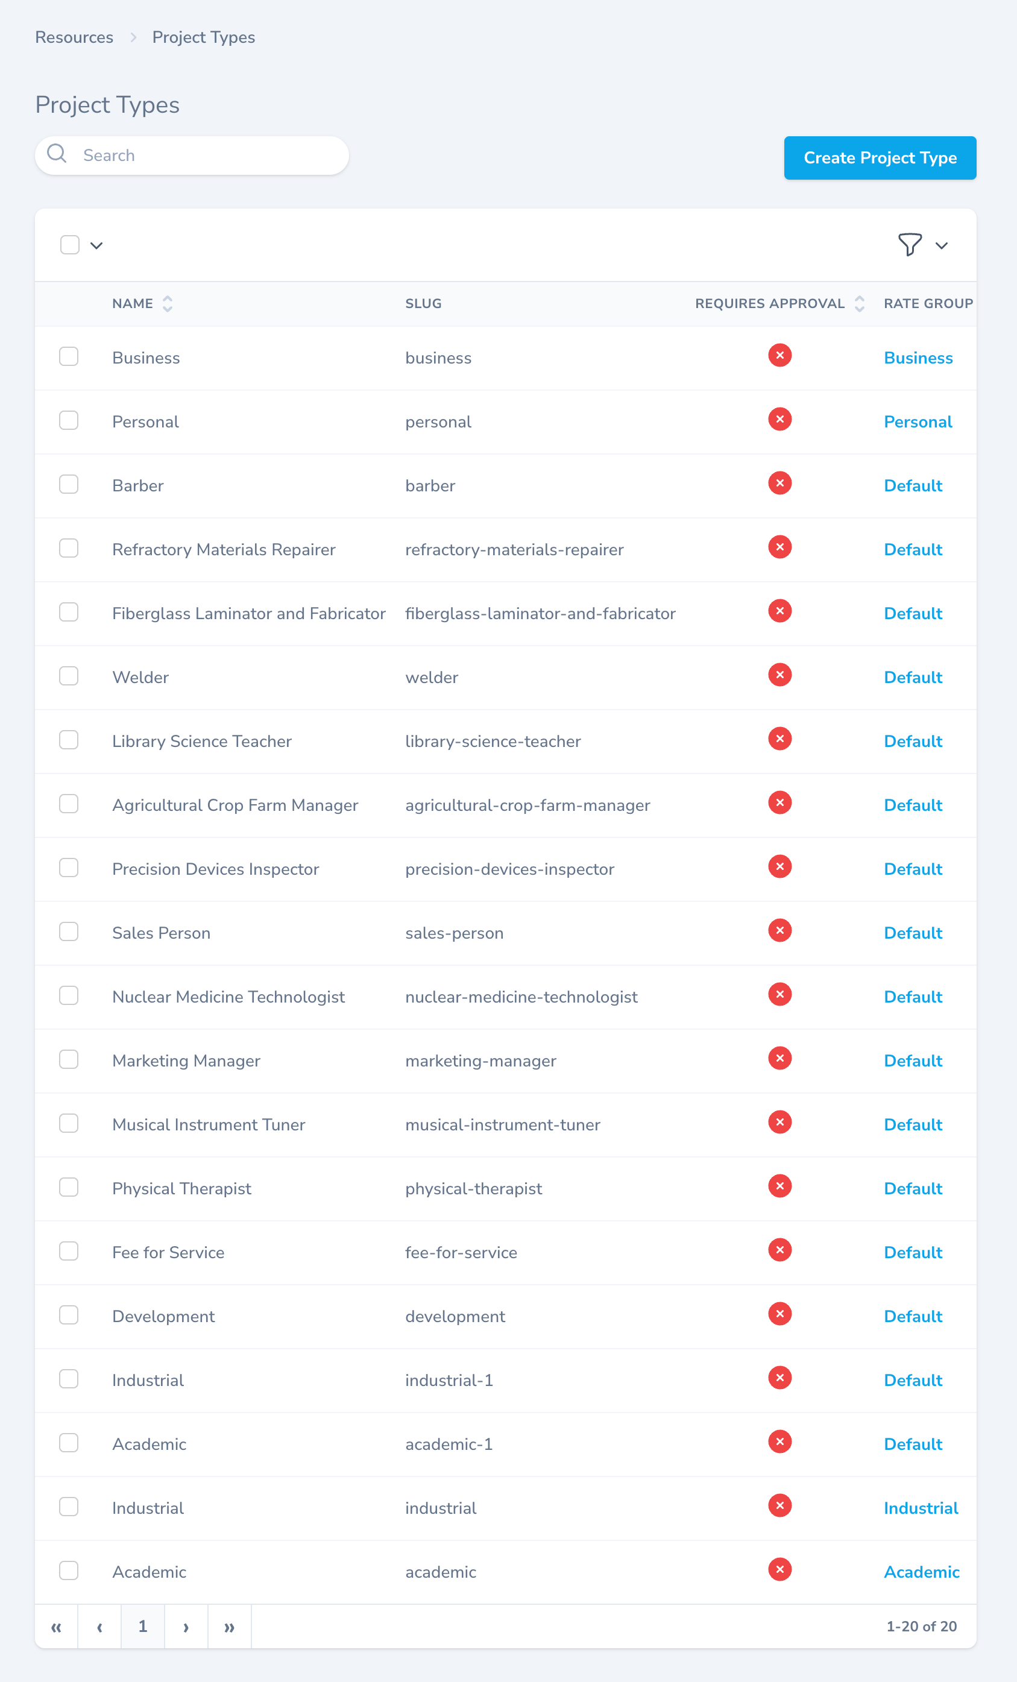Select page 1 in the pagination control
This screenshot has height=1682, width=1017.
click(143, 1627)
